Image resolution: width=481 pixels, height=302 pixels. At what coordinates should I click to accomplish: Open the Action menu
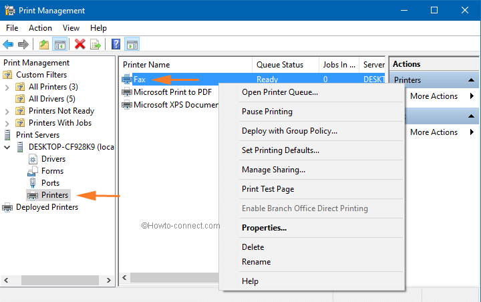(x=40, y=28)
